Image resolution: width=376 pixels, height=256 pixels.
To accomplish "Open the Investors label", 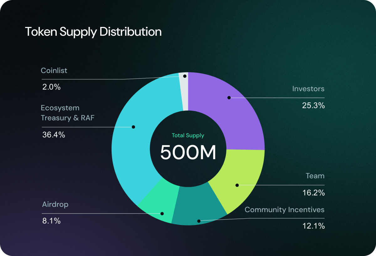I will [x=308, y=89].
